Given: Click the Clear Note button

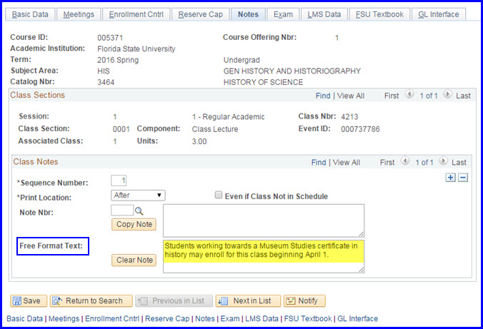Looking at the screenshot, I should pyautogui.click(x=134, y=260).
